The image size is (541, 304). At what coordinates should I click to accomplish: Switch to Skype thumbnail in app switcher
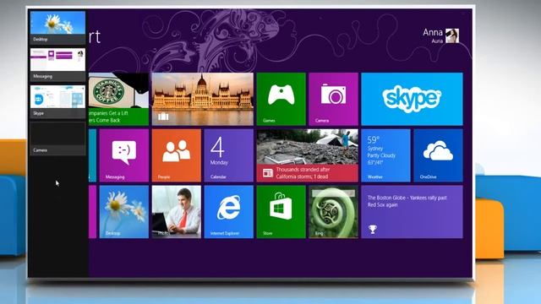point(57,101)
